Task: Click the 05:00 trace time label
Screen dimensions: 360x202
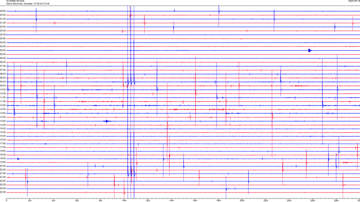Action: coord(3,50)
